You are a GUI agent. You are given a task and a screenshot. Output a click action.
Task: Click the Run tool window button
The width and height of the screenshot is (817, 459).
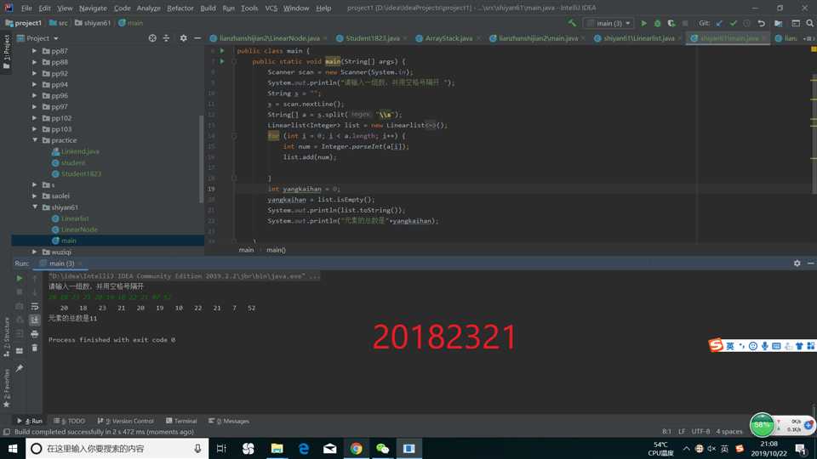29,421
